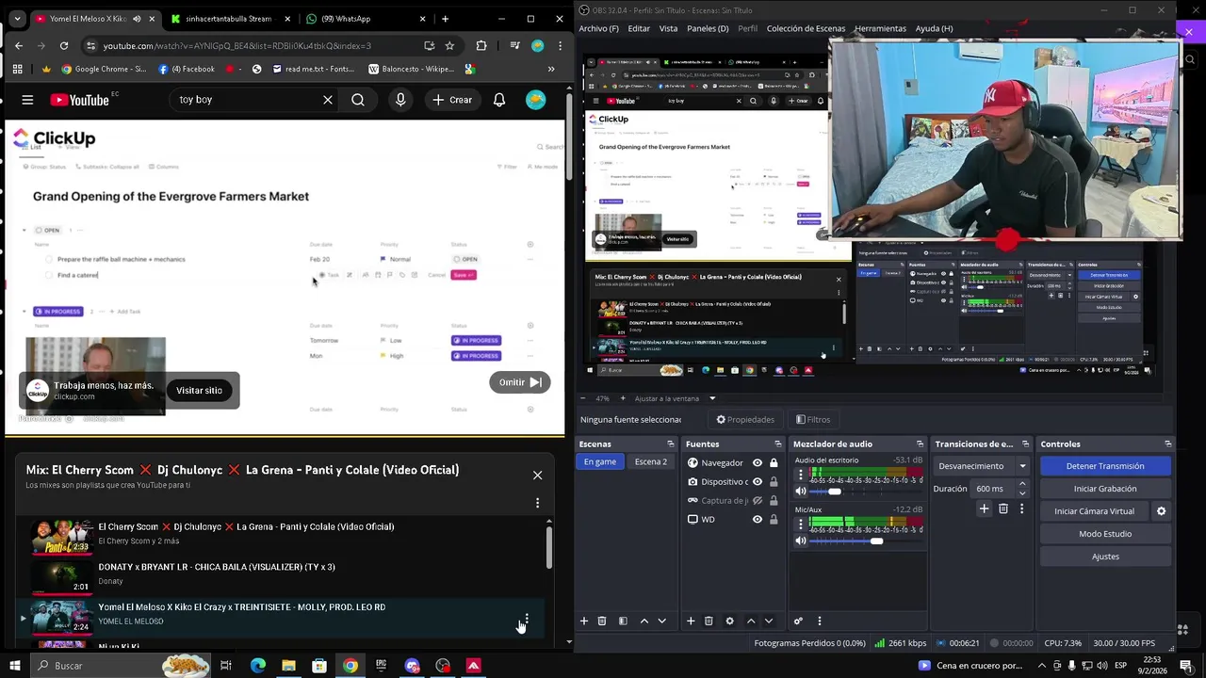
Task: Switch to the WhatsApp Chrome tab
Action: (x=367, y=19)
